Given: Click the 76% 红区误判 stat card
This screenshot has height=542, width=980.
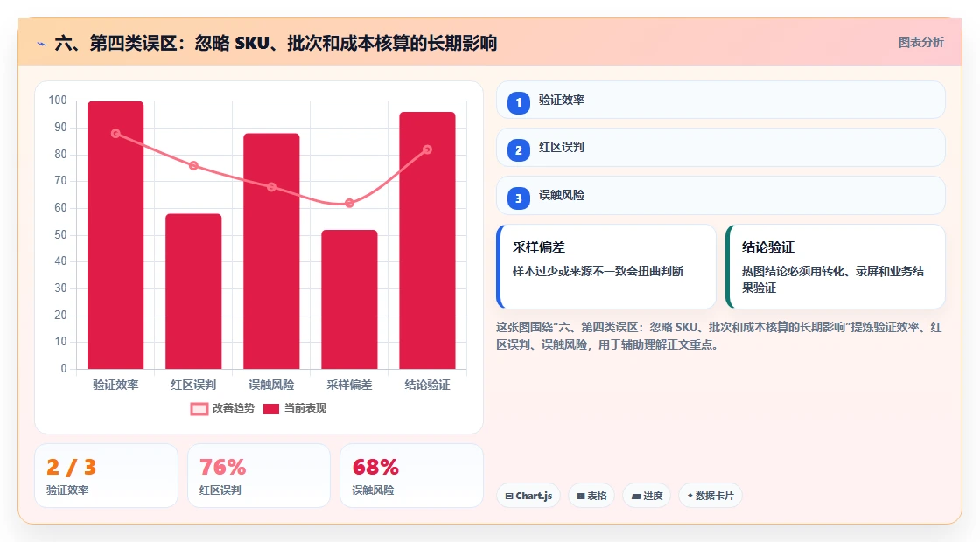Looking at the screenshot, I should click(x=259, y=476).
